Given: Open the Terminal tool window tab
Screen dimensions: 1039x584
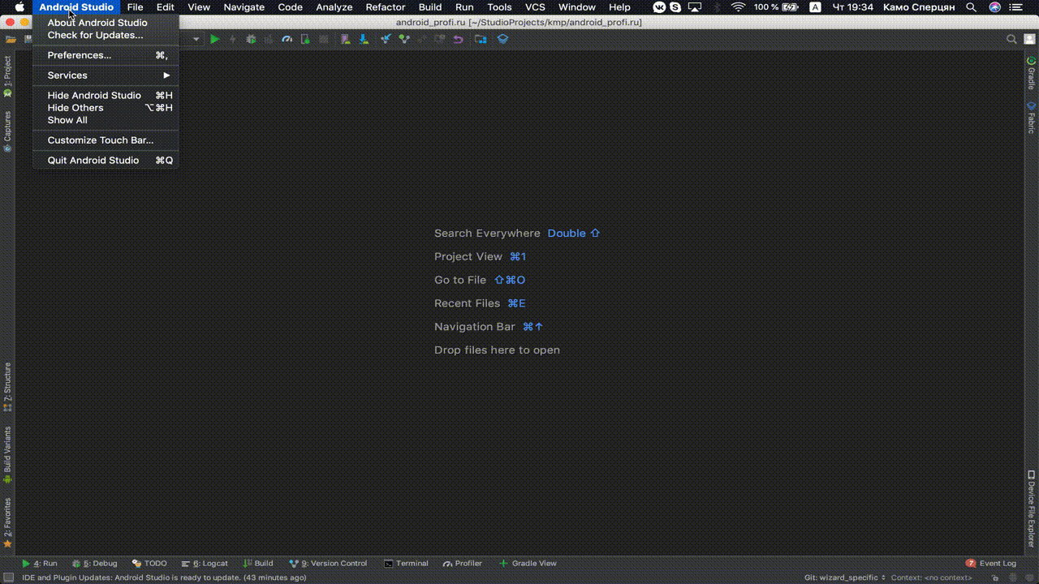Looking at the screenshot, I should 406,563.
